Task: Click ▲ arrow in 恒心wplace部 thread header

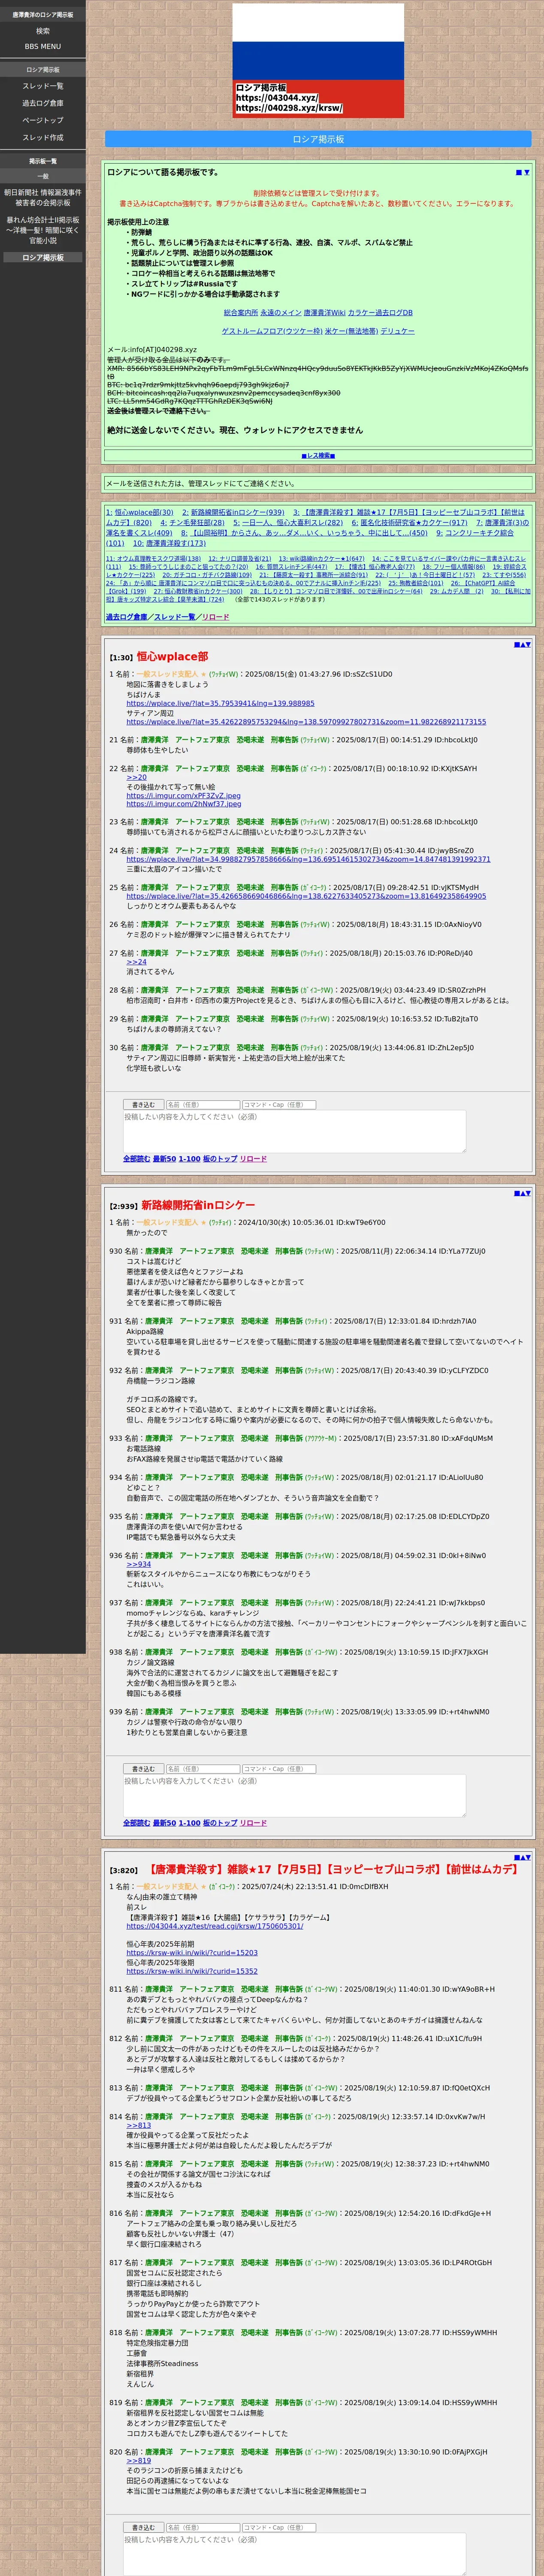Action: pyautogui.click(x=522, y=645)
